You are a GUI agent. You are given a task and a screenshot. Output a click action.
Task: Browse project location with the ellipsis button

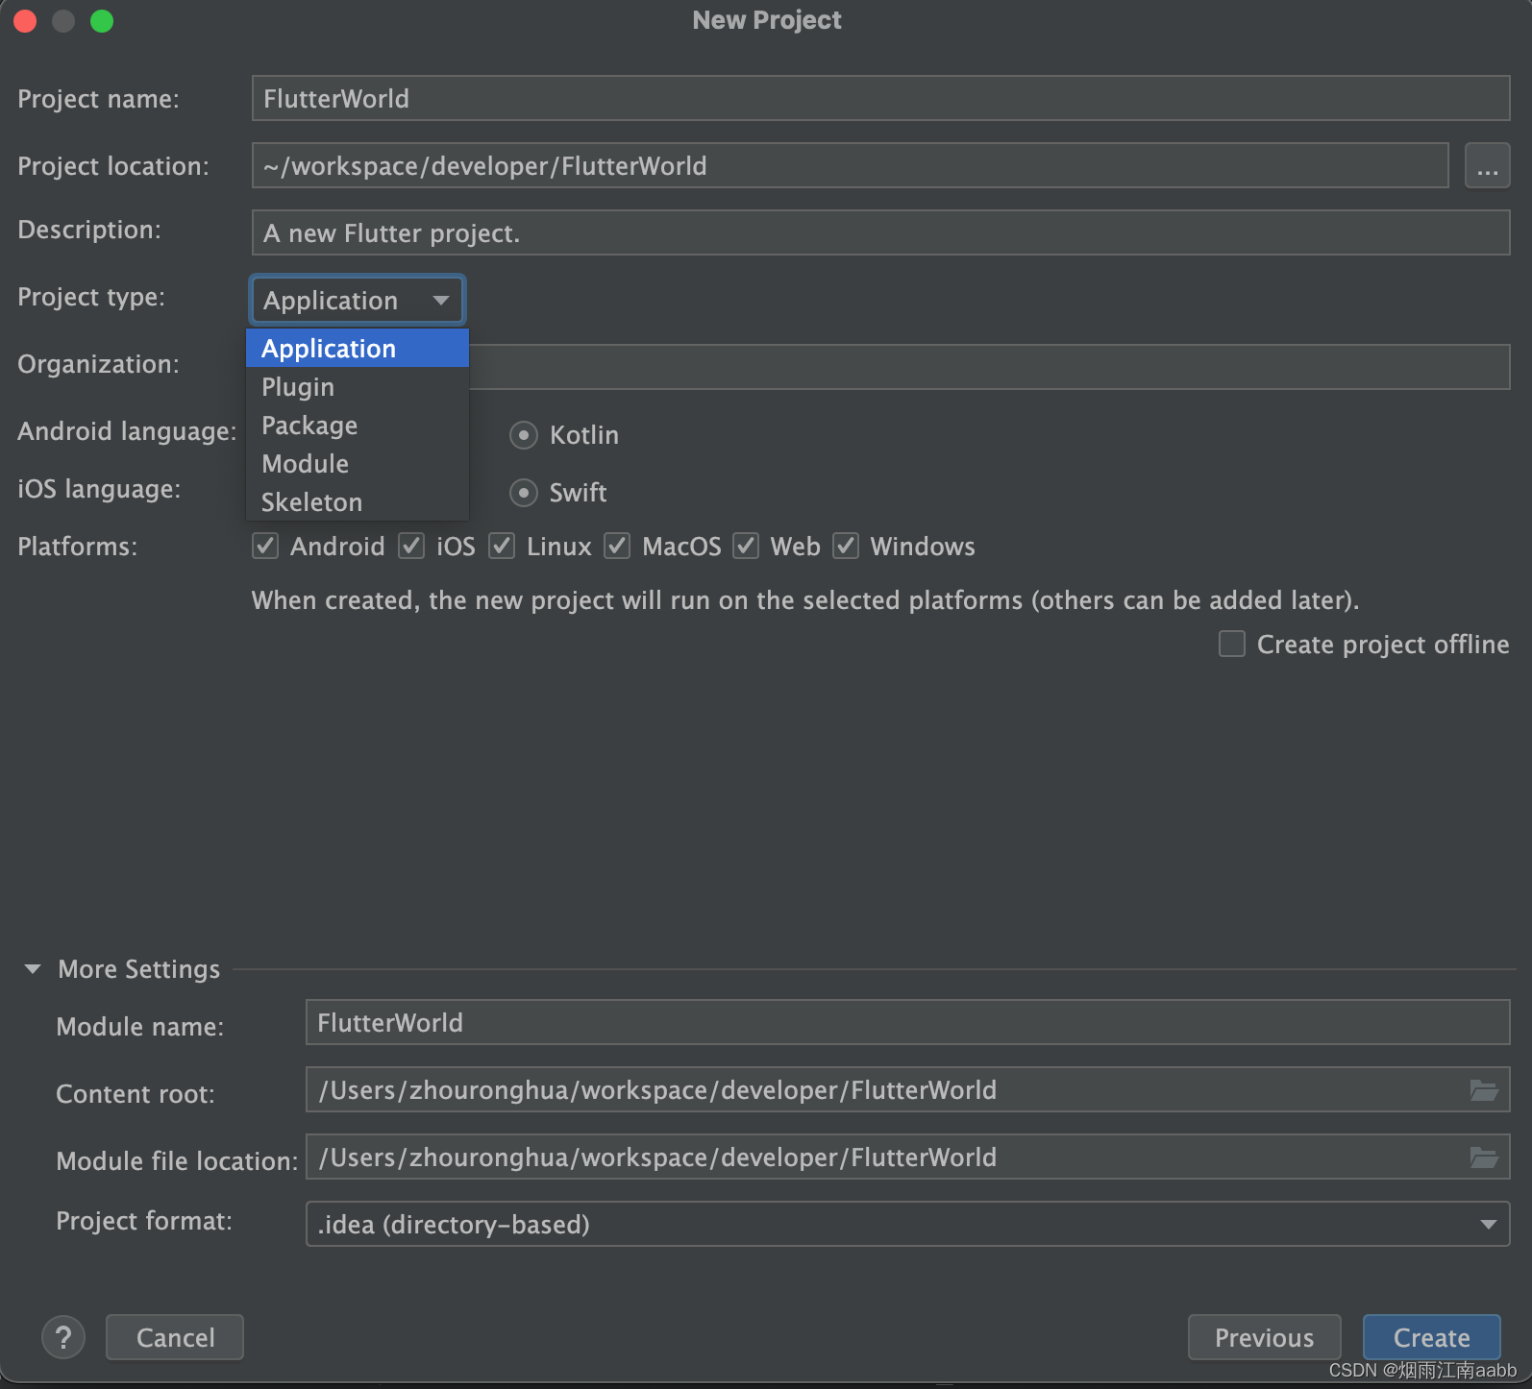[1487, 166]
